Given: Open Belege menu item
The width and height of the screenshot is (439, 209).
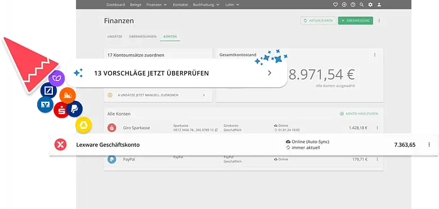Looking at the screenshot, I should [x=136, y=5].
